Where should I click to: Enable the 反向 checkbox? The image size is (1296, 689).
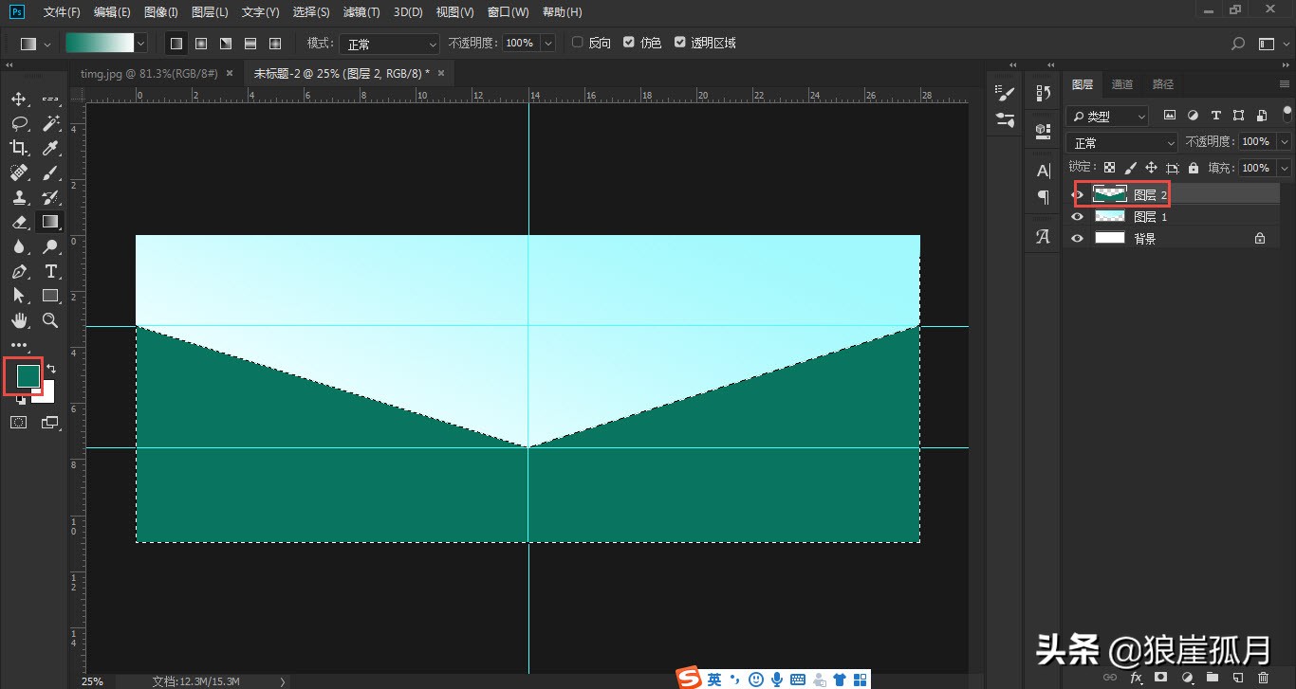point(577,42)
